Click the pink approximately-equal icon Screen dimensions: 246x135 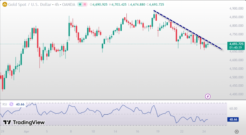[84, 5]
